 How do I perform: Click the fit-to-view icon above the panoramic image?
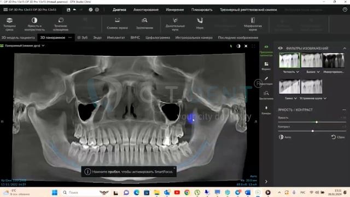pyautogui.click(x=246, y=46)
